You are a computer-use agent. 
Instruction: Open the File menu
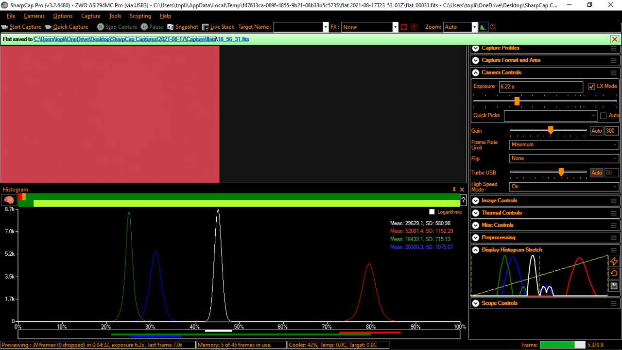pyautogui.click(x=11, y=16)
